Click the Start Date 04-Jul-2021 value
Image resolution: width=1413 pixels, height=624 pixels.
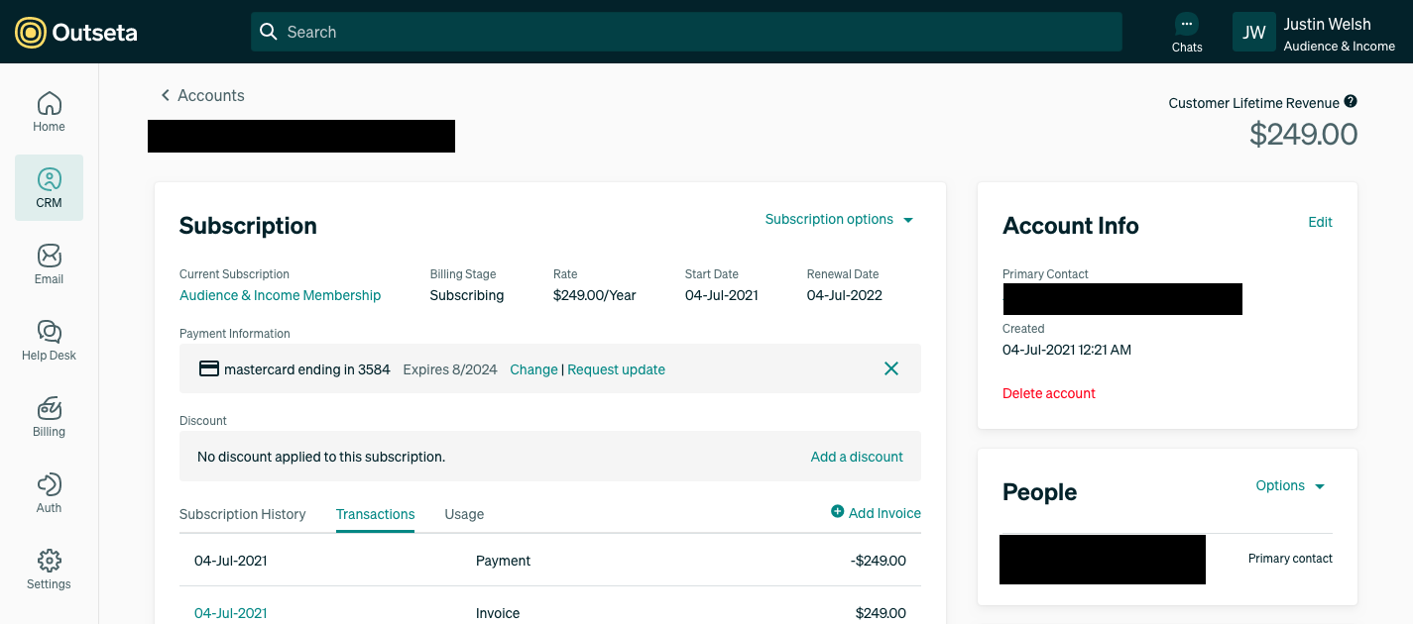(x=721, y=295)
